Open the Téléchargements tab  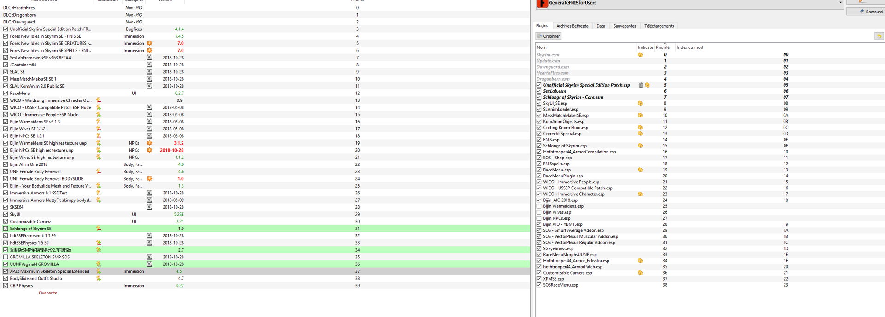tap(659, 26)
